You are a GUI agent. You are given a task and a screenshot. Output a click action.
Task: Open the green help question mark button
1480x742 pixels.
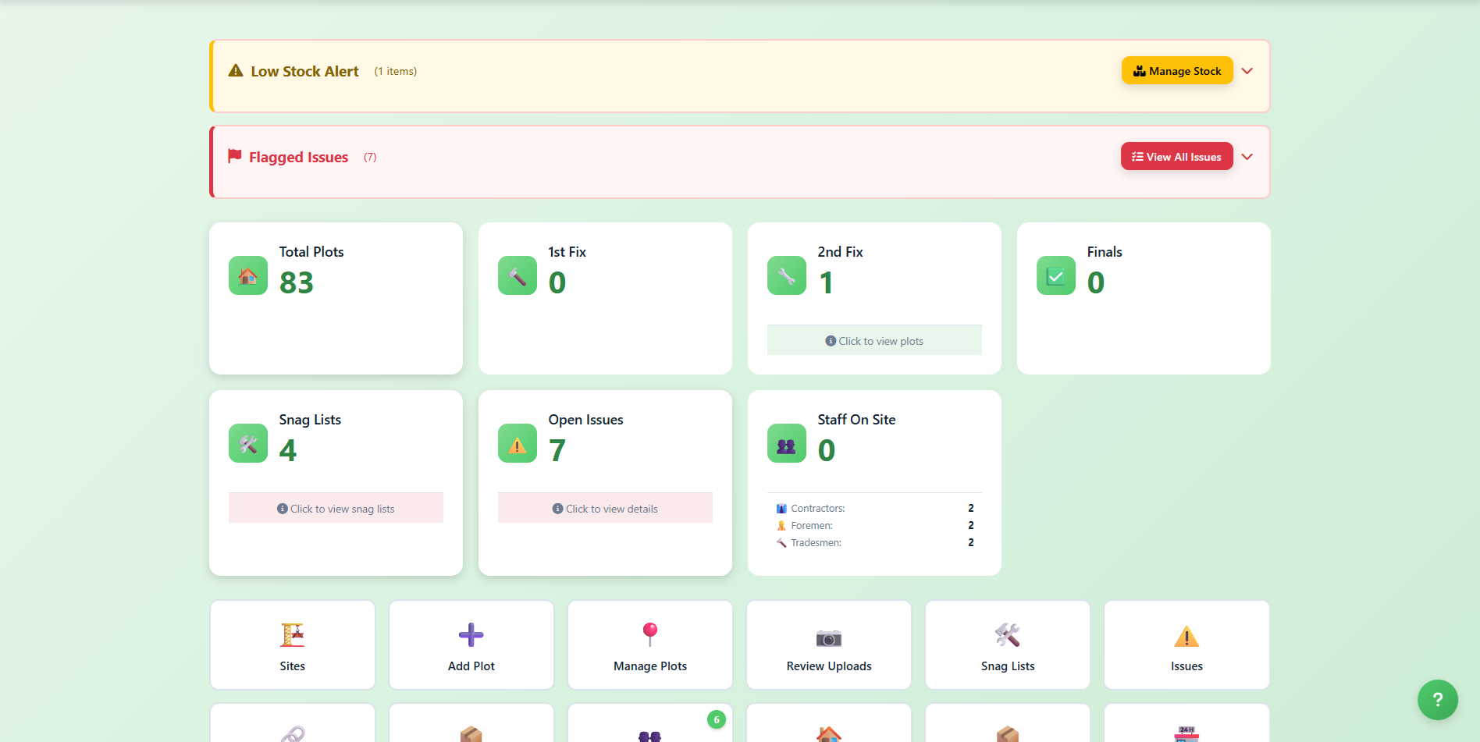pyautogui.click(x=1437, y=700)
